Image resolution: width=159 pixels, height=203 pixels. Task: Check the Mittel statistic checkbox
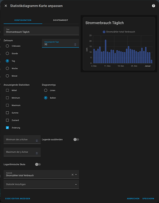tap(7, 90)
